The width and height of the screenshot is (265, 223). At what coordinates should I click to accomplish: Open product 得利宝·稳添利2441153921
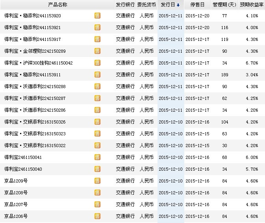click(32, 28)
